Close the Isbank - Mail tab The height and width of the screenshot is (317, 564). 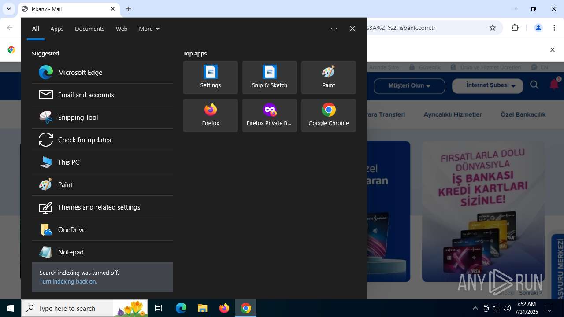coord(113,9)
